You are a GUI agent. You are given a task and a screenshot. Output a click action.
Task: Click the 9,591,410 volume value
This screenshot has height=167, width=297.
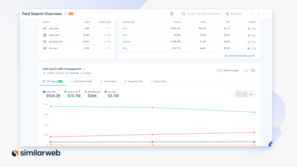175,28
